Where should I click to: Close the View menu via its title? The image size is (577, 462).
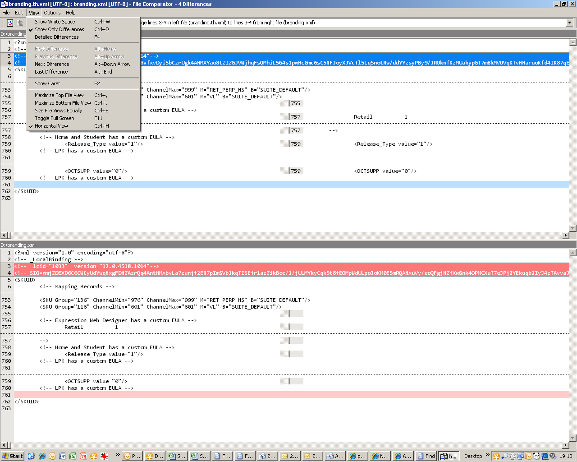click(x=34, y=13)
